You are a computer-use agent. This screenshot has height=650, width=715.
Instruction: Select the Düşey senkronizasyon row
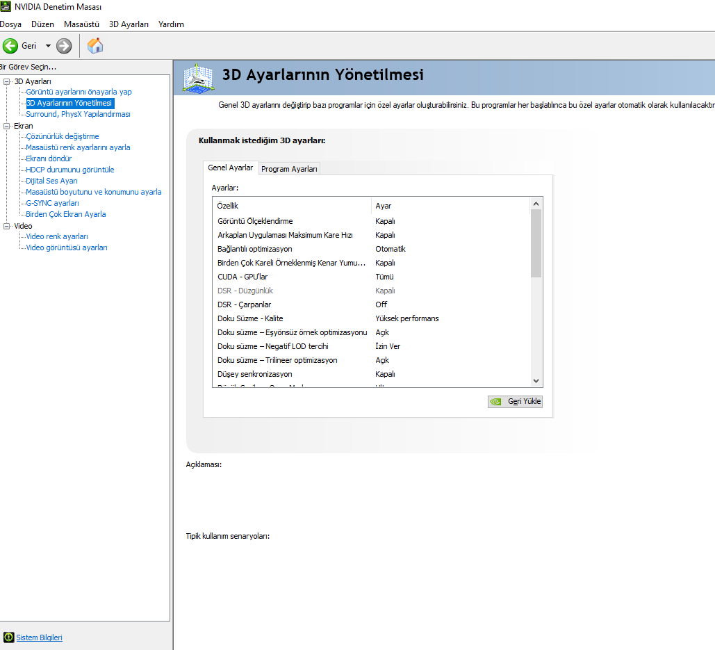tap(371, 374)
